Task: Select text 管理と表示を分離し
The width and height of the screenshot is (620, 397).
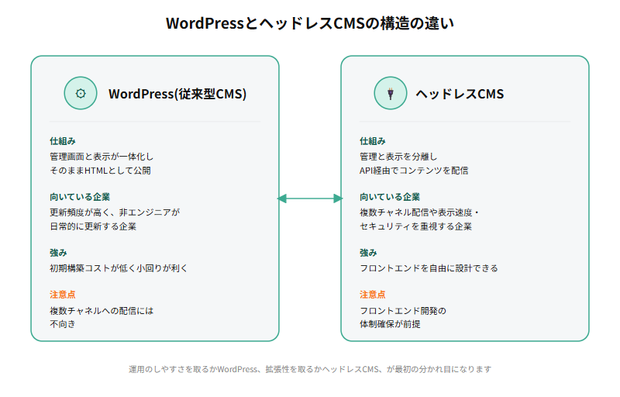Action: click(398, 157)
